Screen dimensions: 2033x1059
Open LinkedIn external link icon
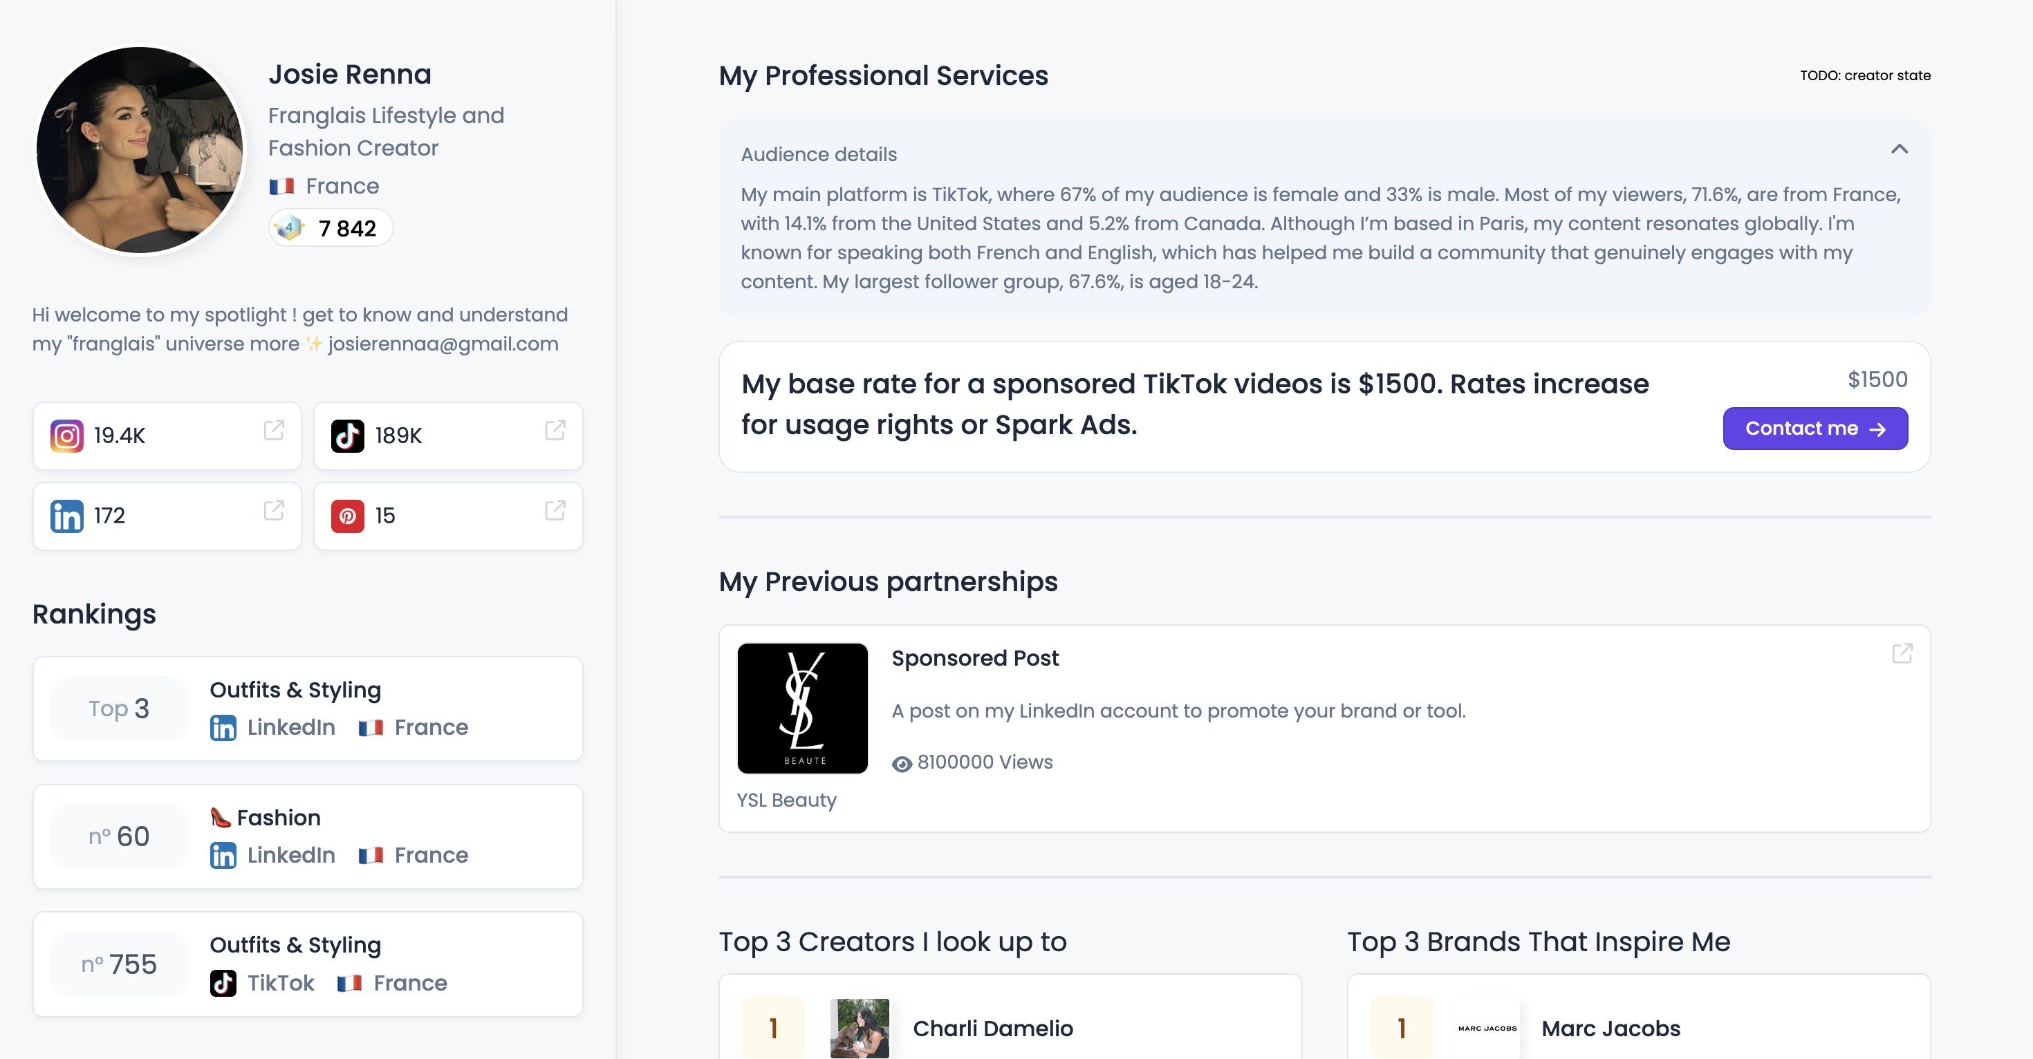pos(273,511)
